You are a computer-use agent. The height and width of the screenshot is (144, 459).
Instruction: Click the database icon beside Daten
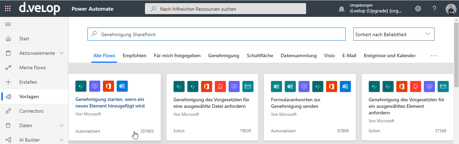coord(9,125)
